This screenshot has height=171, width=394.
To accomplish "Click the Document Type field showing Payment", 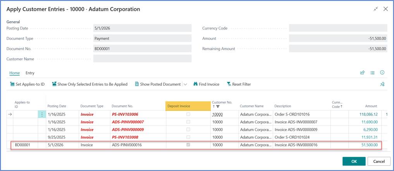I will [142, 38].
